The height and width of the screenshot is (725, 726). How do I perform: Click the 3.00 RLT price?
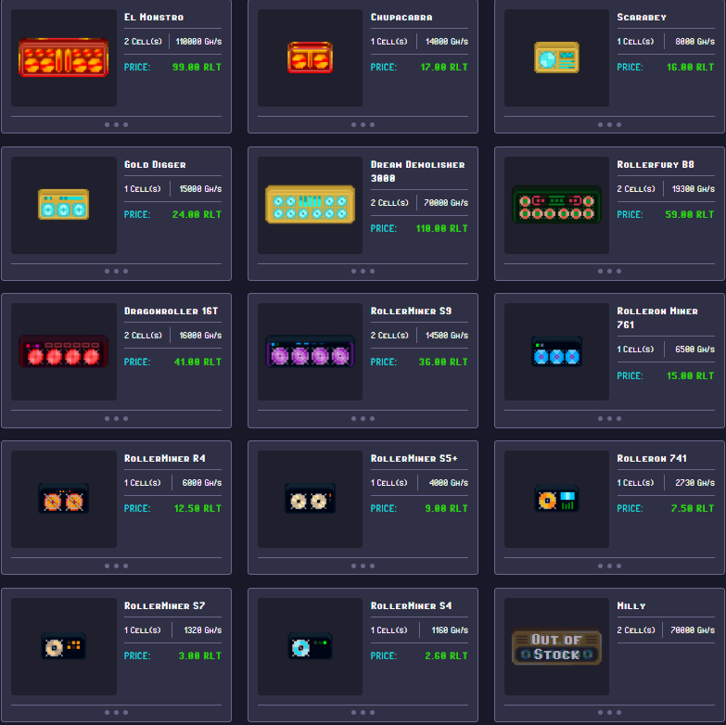pos(200,655)
